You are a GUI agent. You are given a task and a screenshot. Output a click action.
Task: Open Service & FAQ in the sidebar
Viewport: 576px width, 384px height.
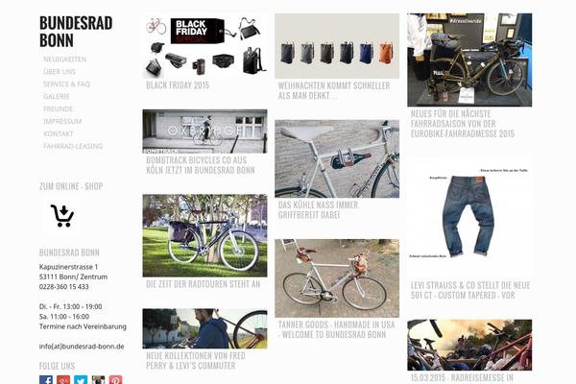pyautogui.click(x=66, y=84)
